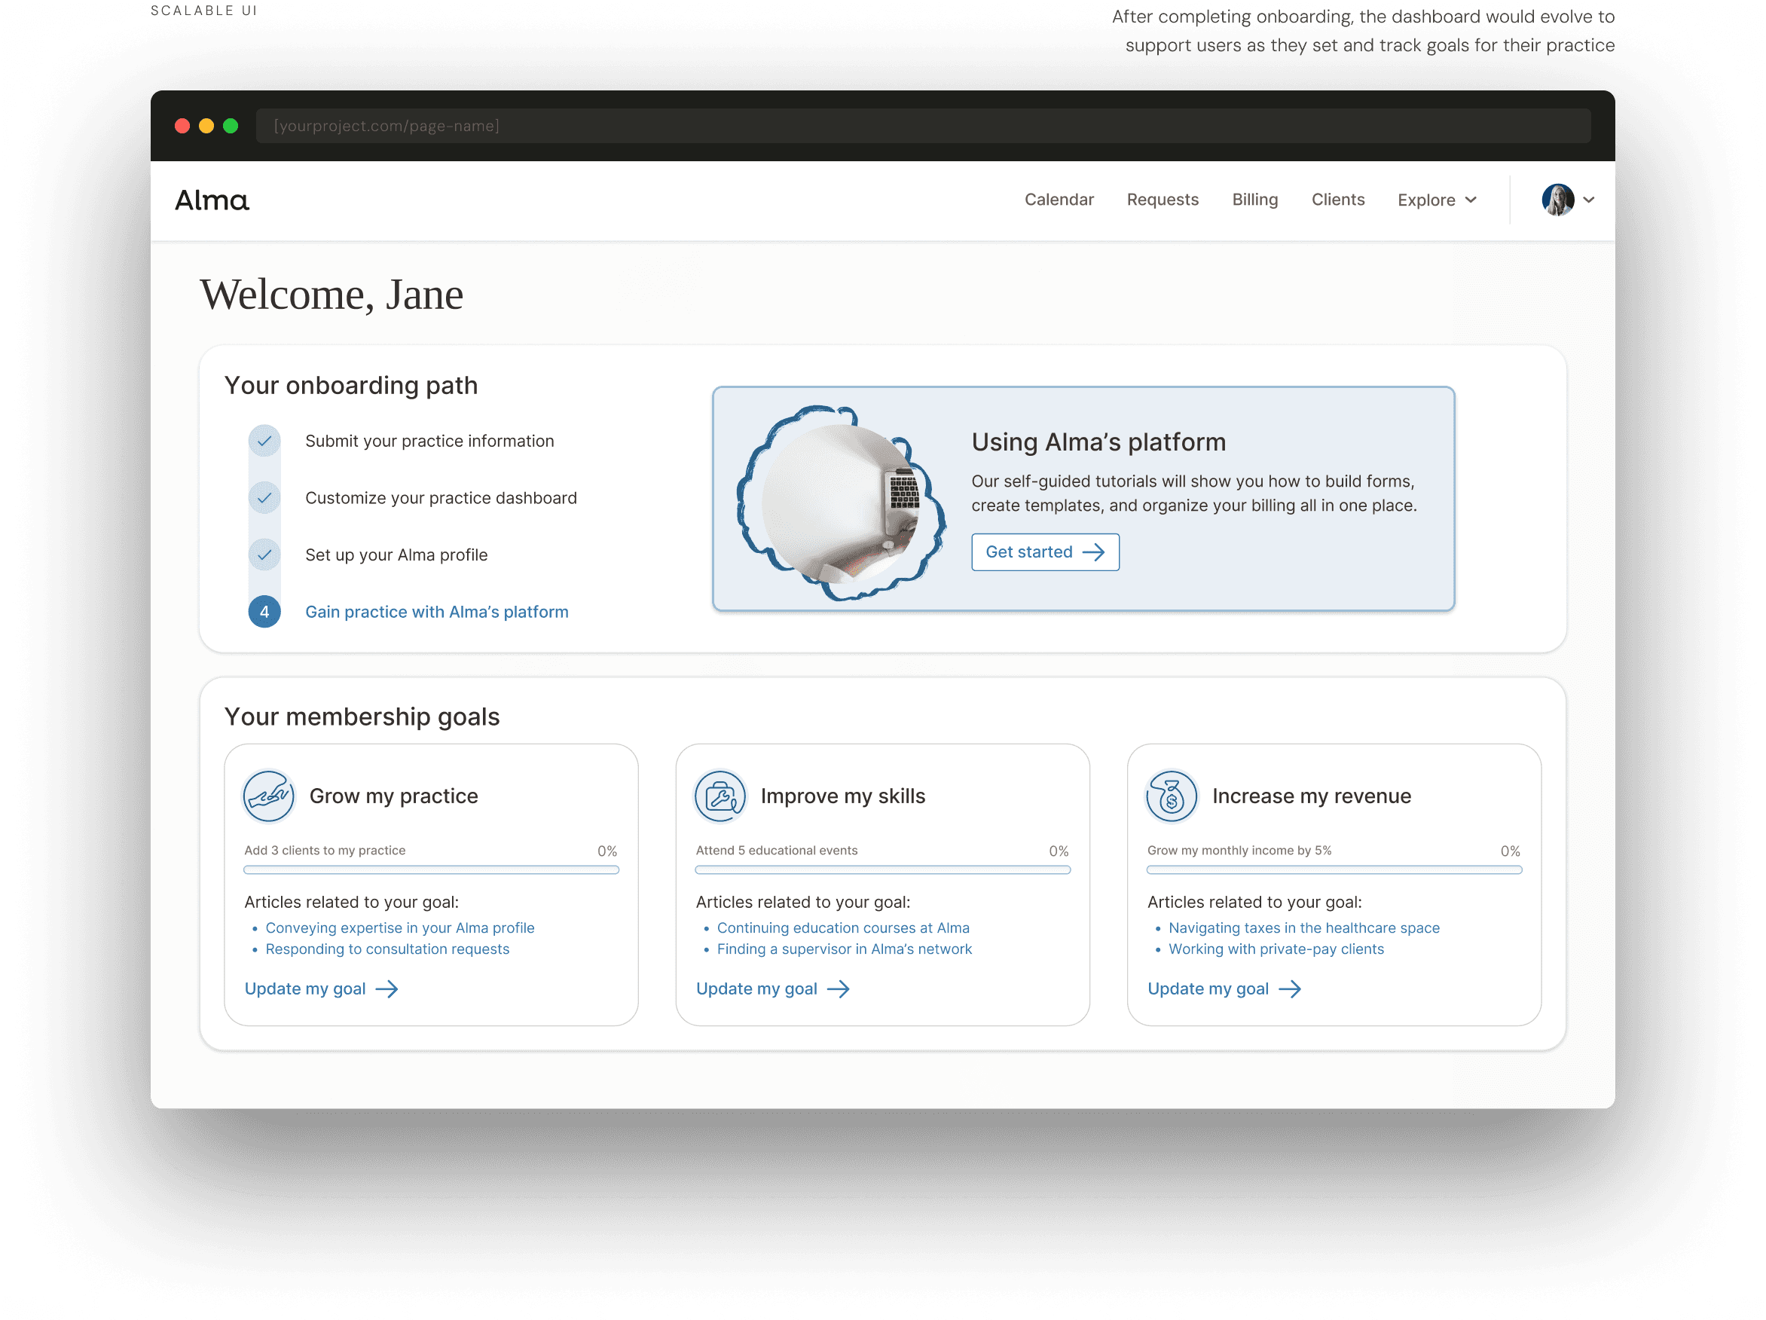Click the step 4 number badge

tap(264, 612)
